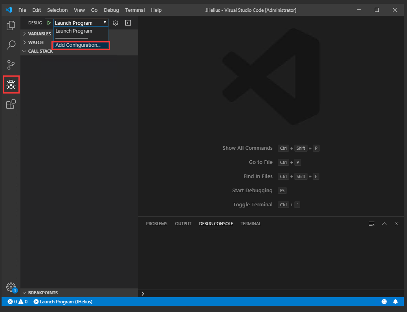The image size is (407, 312).
Task: Open the Help menu
Action: click(x=156, y=10)
